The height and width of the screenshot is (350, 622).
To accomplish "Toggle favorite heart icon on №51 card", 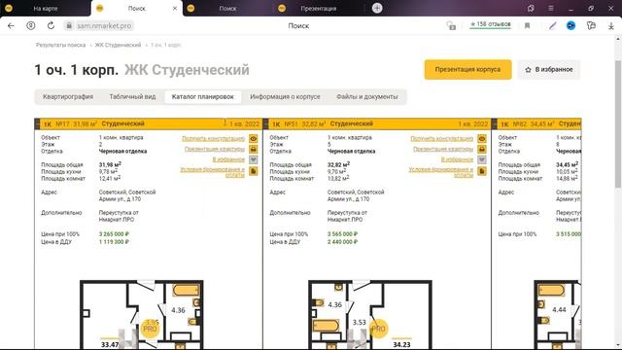I will (x=482, y=159).
